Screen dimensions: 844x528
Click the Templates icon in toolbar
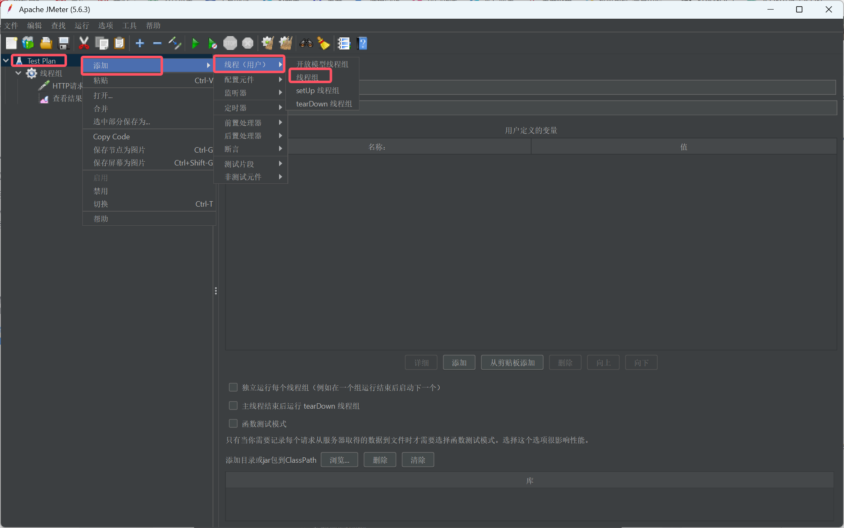pos(28,43)
